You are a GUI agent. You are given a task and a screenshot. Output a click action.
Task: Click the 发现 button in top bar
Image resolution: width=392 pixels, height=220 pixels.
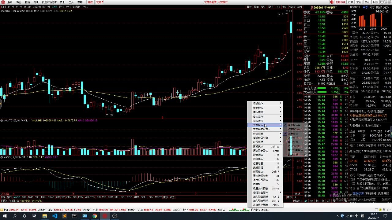[x=100, y=2]
